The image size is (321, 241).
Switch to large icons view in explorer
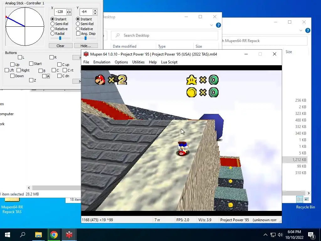click(x=307, y=199)
